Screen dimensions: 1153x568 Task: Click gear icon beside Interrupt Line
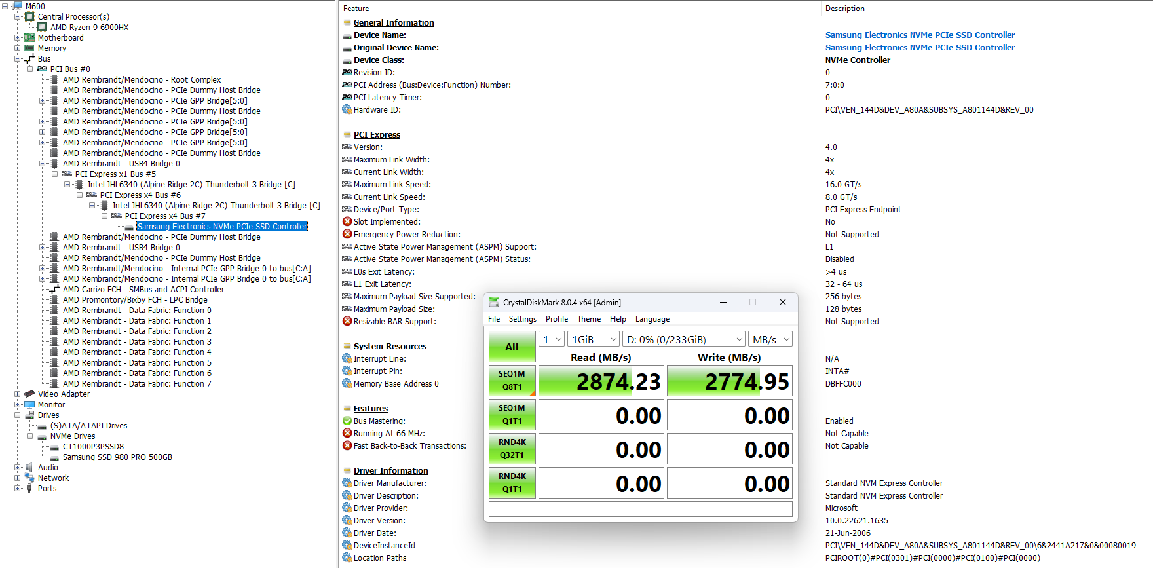(x=347, y=358)
